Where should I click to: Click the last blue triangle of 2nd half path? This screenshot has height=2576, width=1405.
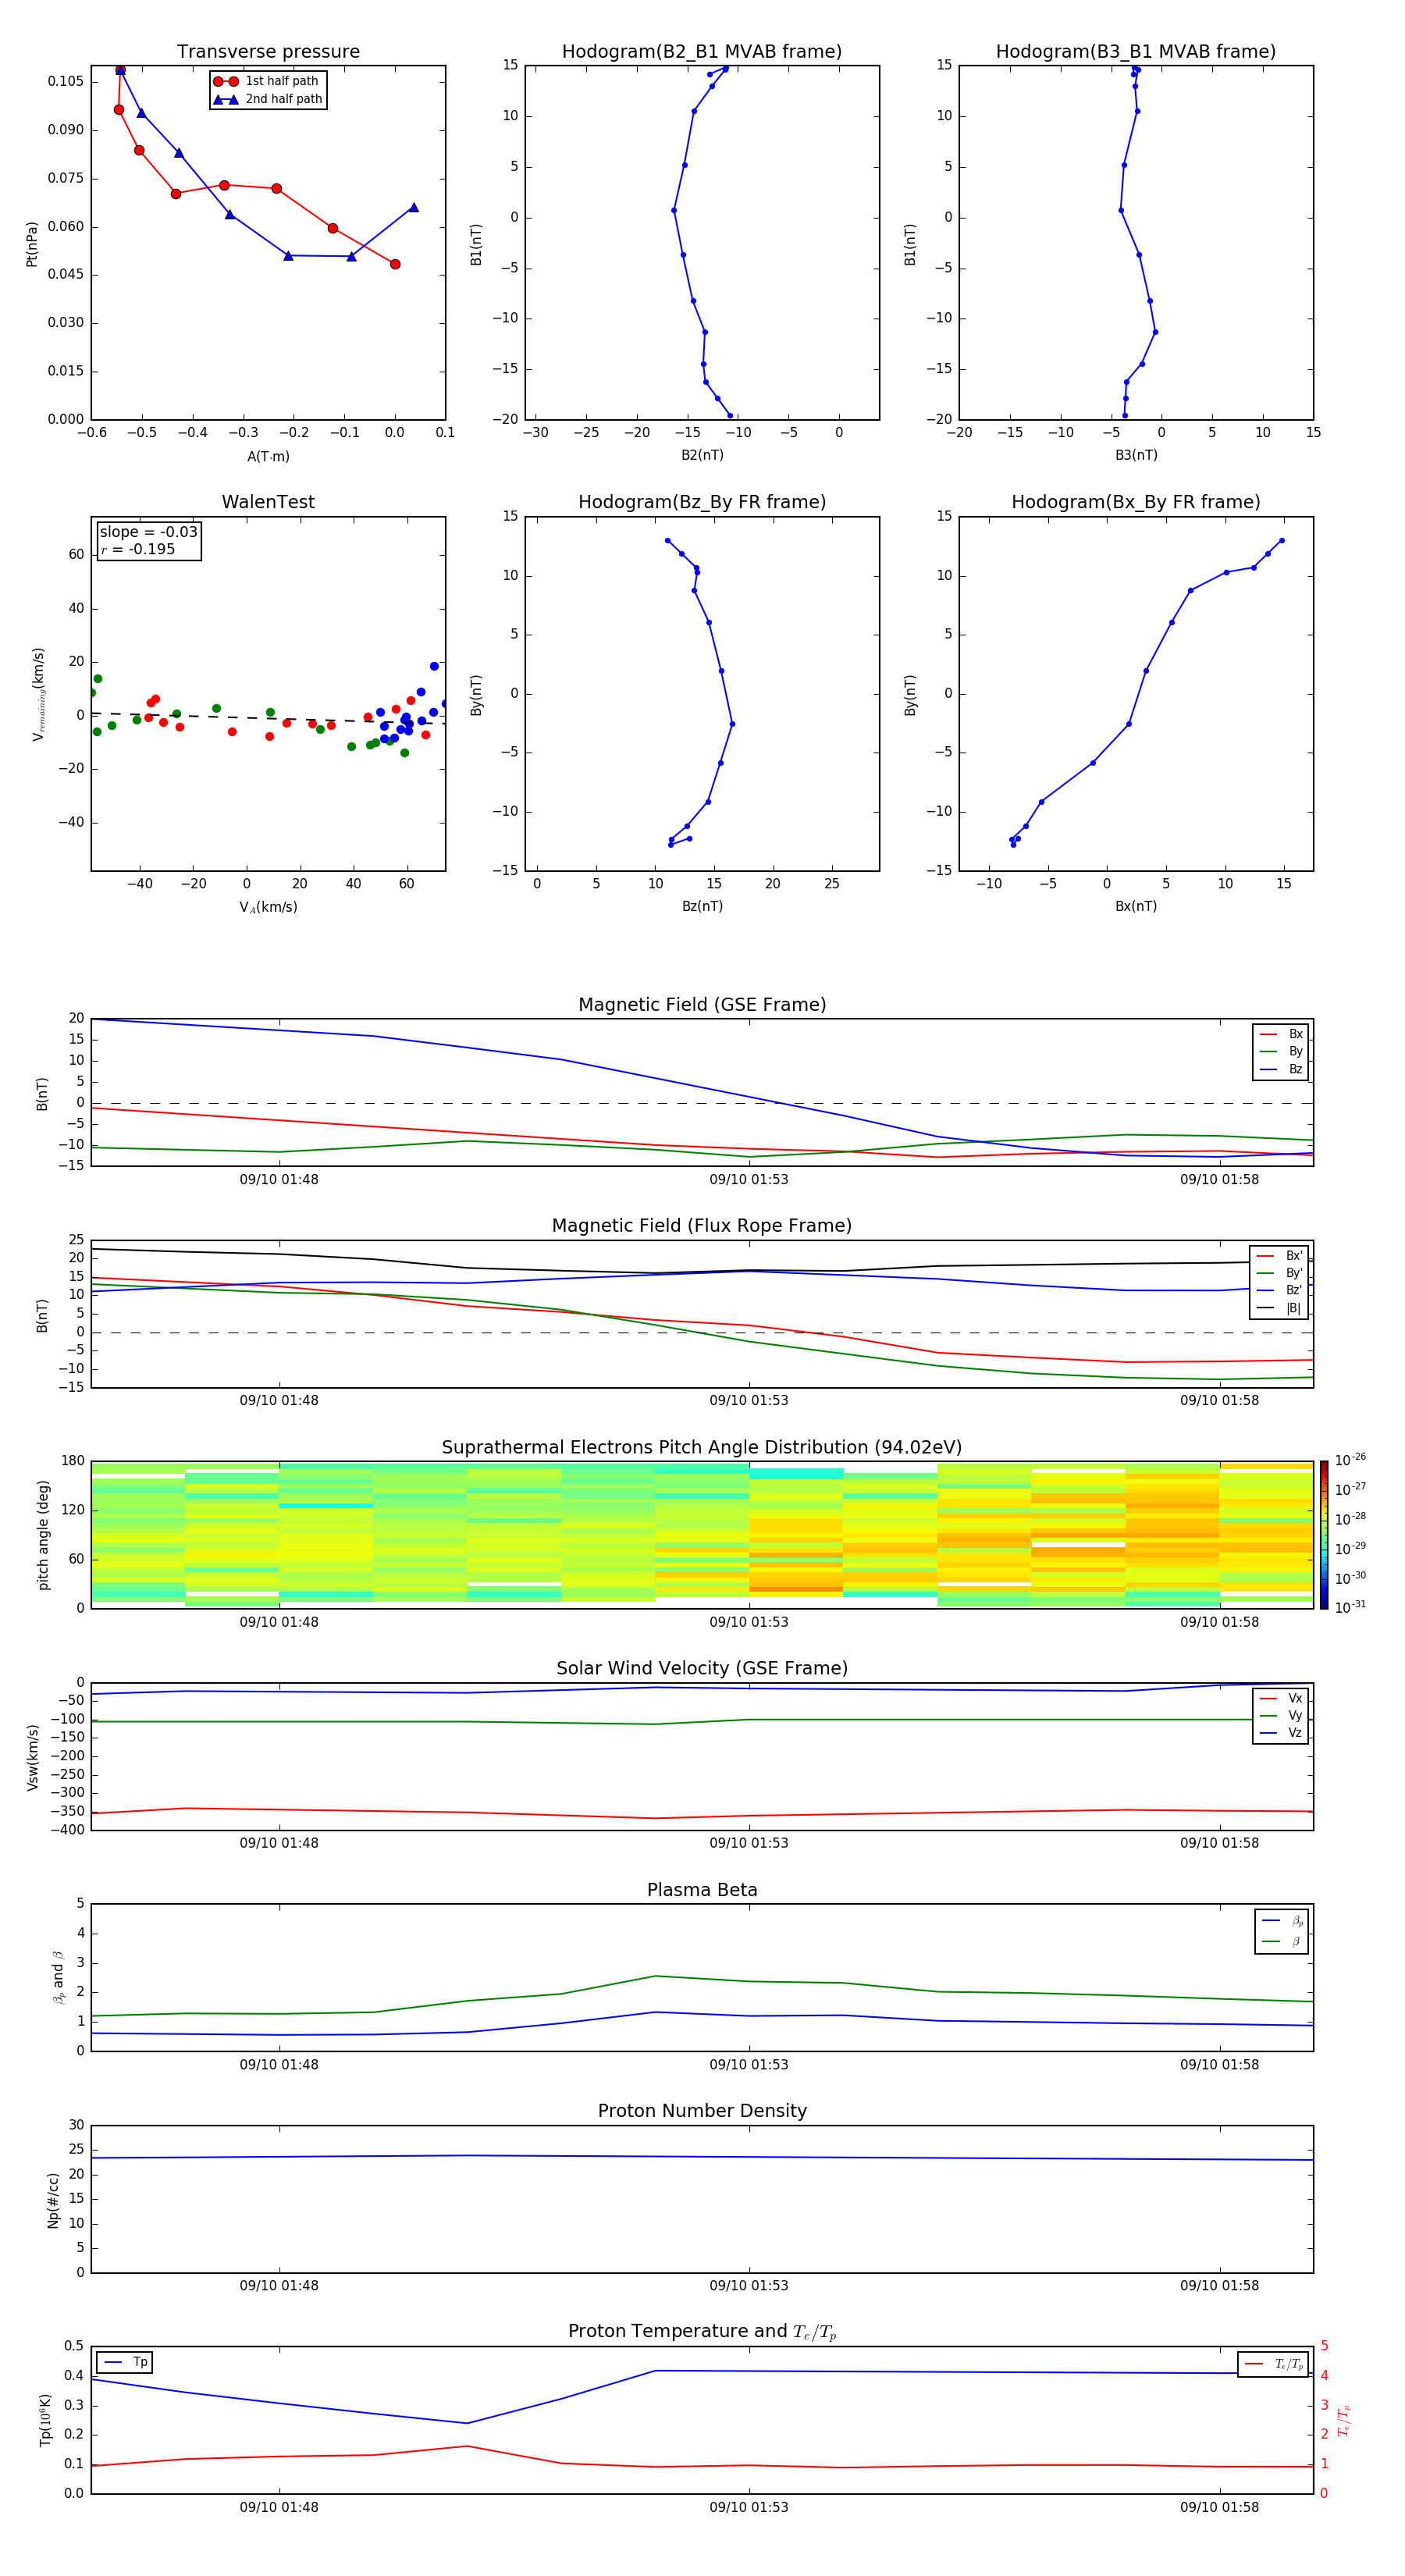pos(413,207)
